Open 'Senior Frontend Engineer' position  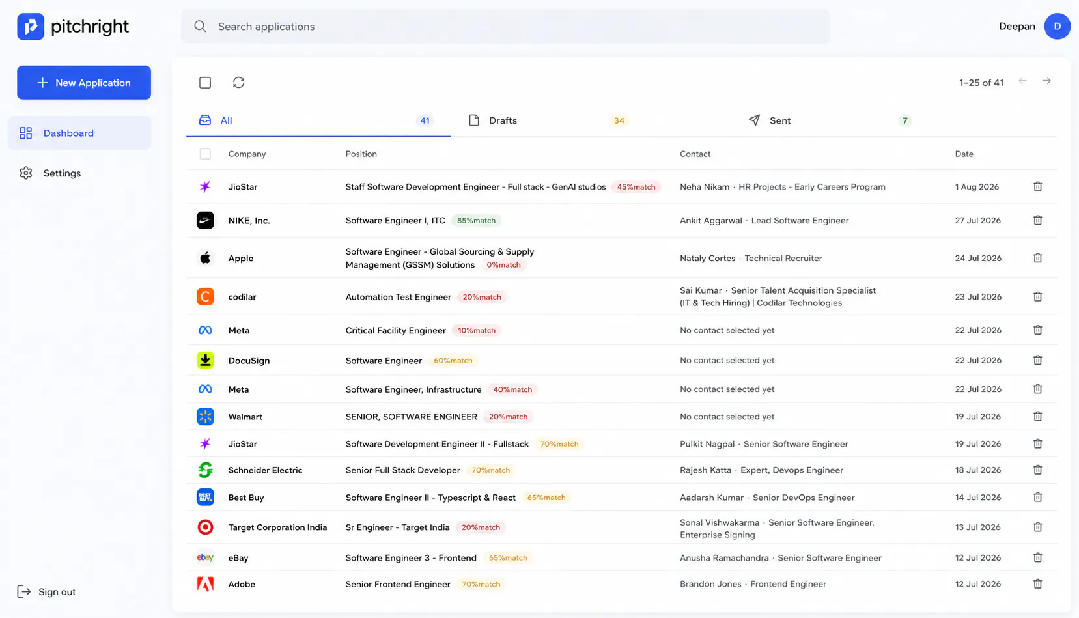pyautogui.click(x=398, y=584)
